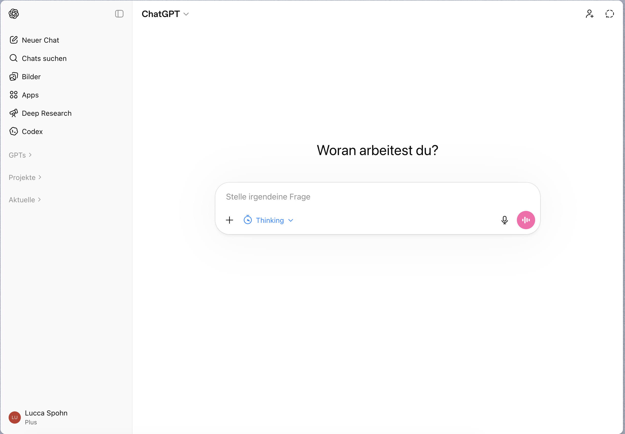Toggle the sidebar collapse button
The height and width of the screenshot is (434, 625).
click(119, 14)
